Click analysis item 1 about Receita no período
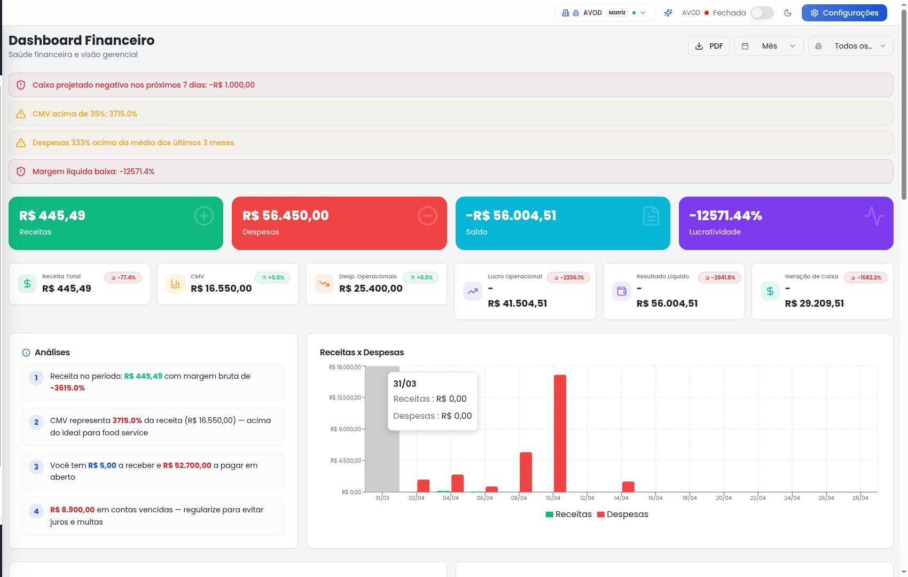Screen dimensions: 908x577 (153, 383)
